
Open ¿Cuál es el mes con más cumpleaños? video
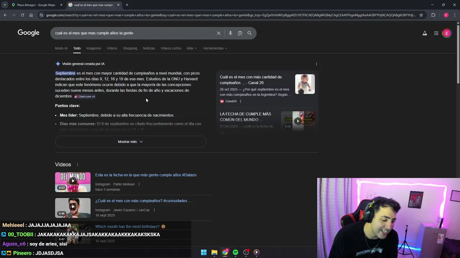(x=143, y=201)
